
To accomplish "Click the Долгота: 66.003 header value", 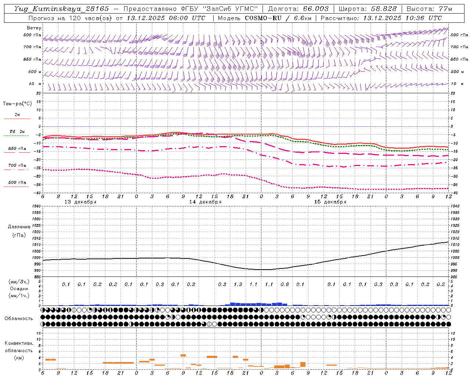I will tap(298, 9).
